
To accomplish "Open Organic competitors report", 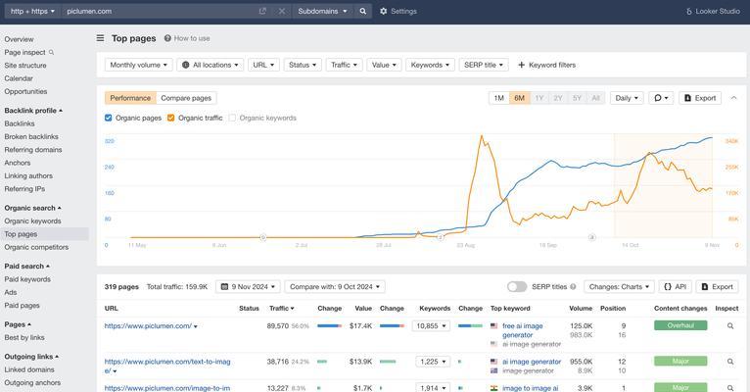I will [x=36, y=248].
